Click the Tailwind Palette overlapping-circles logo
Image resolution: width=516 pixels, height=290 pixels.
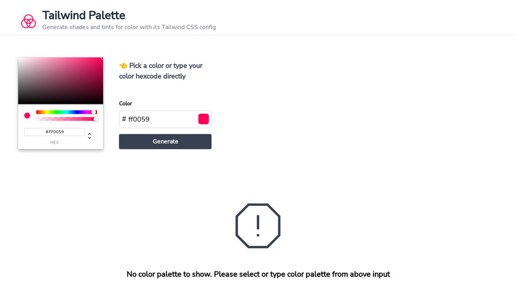point(28,21)
